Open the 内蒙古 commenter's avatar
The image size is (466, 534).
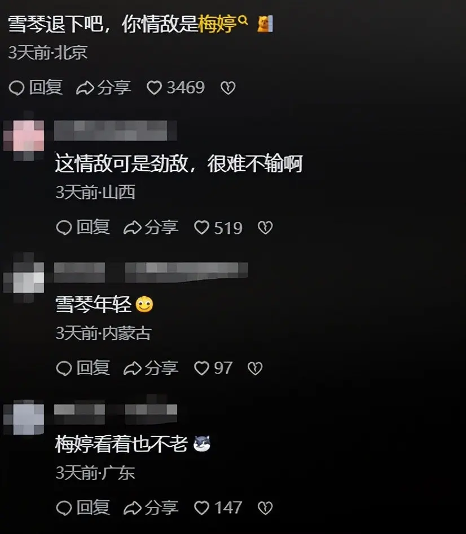click(x=24, y=278)
